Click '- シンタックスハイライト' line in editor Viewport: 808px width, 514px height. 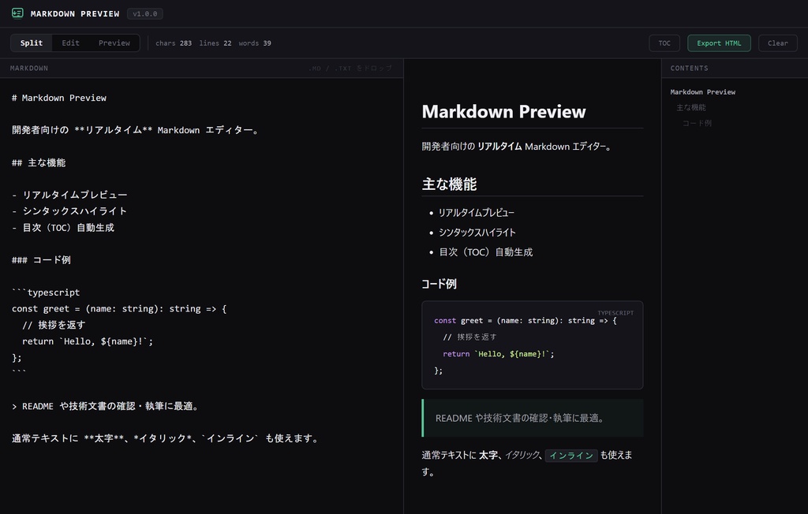click(x=69, y=211)
